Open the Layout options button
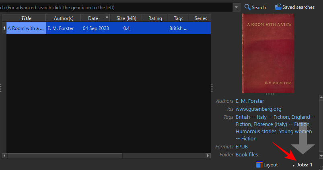This screenshot has width=323, height=170. (x=267, y=165)
